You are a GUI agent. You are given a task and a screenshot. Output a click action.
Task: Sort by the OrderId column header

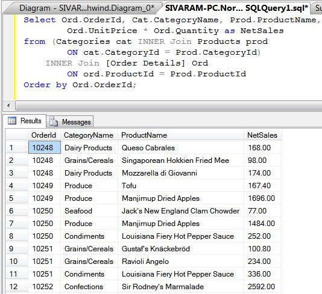pos(44,135)
